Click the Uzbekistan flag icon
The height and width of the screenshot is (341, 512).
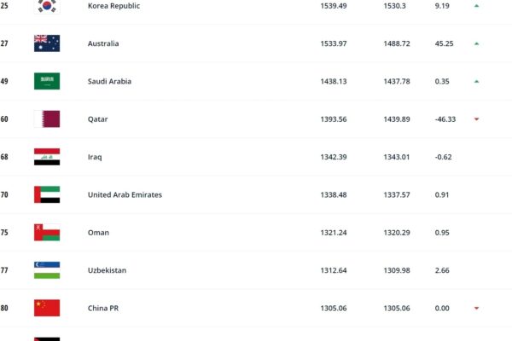point(47,270)
